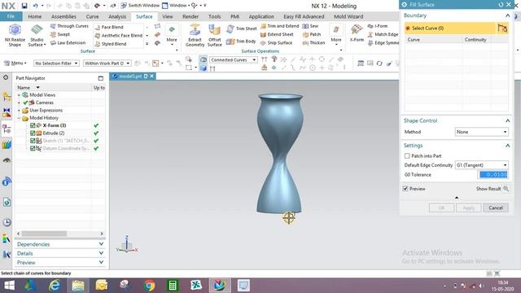
Task: Choose Face Blend tool
Action: [109, 27]
